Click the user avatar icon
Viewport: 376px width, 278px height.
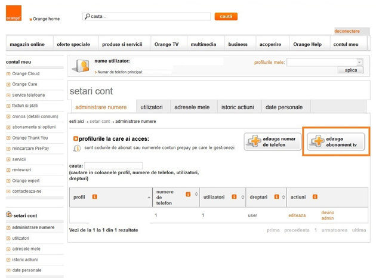coord(81,66)
